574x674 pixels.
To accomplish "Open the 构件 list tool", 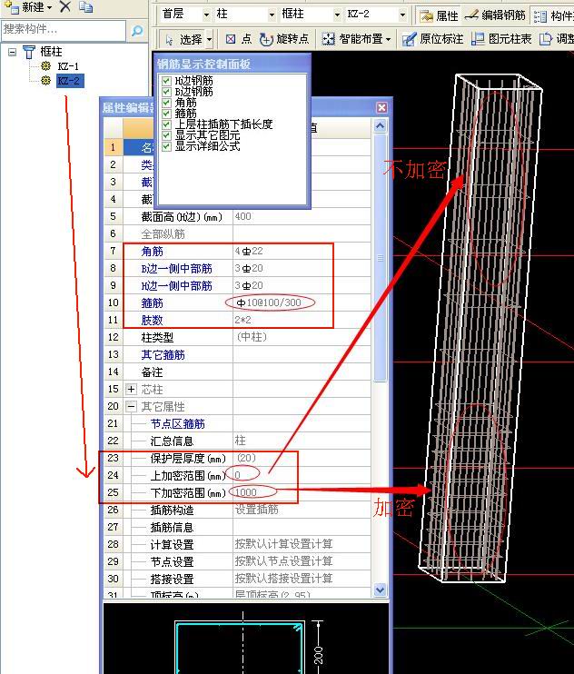I will point(553,16).
